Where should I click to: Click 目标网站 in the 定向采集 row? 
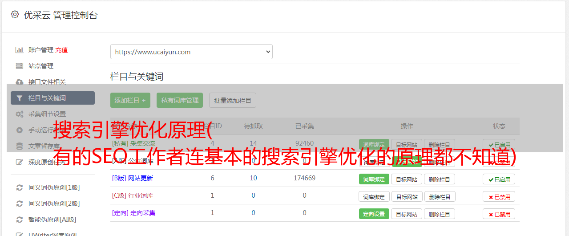407,214
